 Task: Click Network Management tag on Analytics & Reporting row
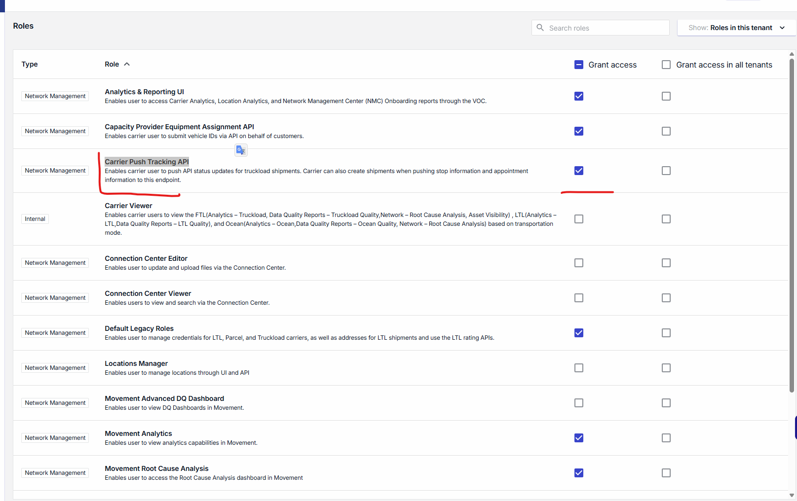coord(55,96)
